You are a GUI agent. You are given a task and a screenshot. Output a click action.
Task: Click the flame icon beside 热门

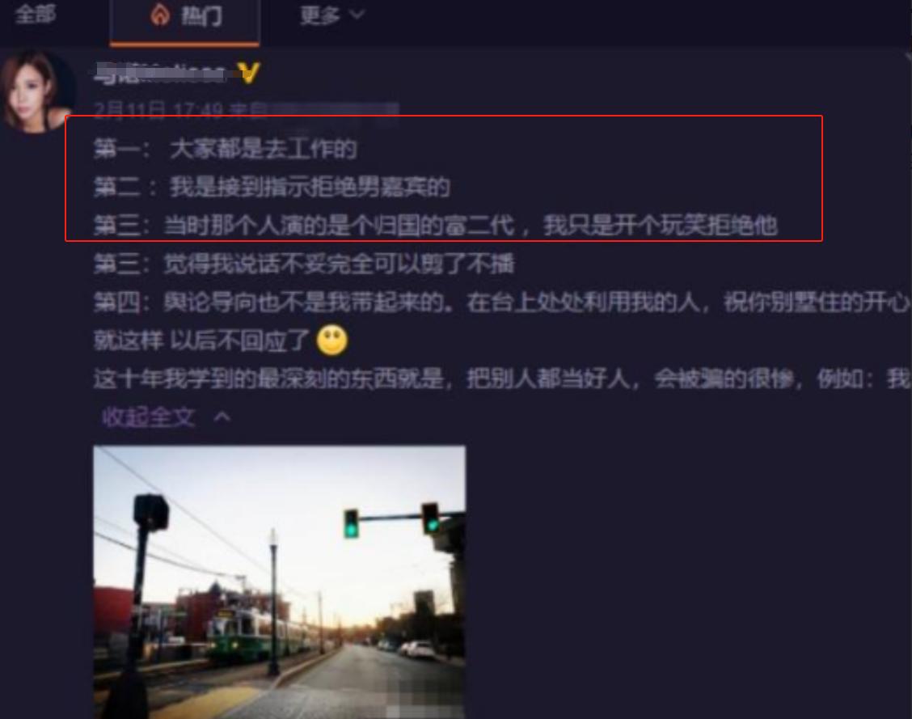(160, 15)
